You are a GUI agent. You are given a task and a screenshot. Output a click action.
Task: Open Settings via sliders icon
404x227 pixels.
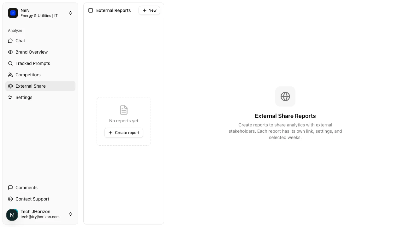(10, 97)
